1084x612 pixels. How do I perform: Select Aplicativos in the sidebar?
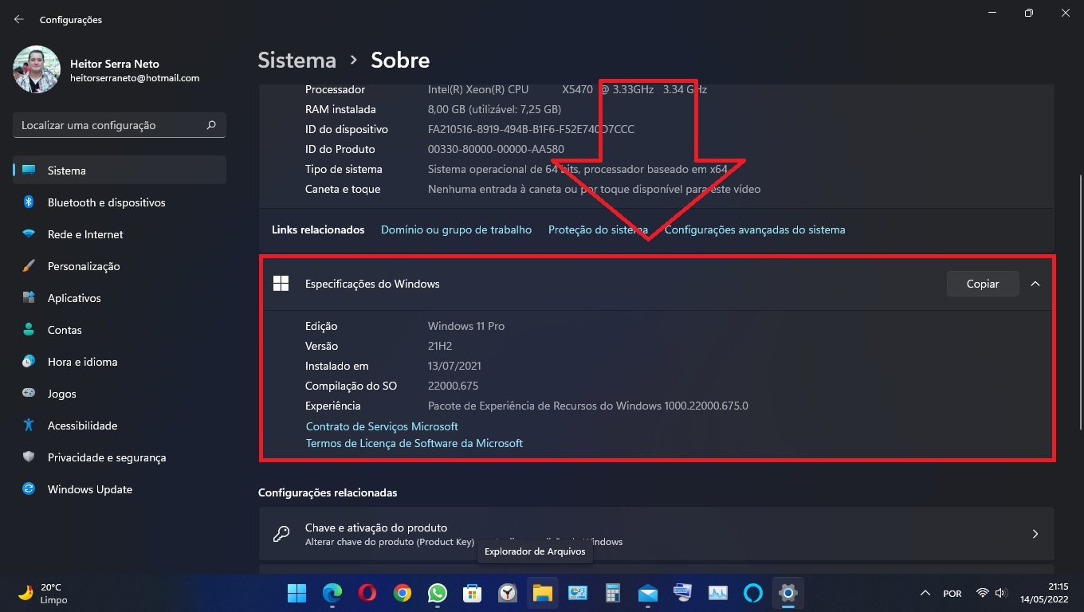[x=120, y=298]
